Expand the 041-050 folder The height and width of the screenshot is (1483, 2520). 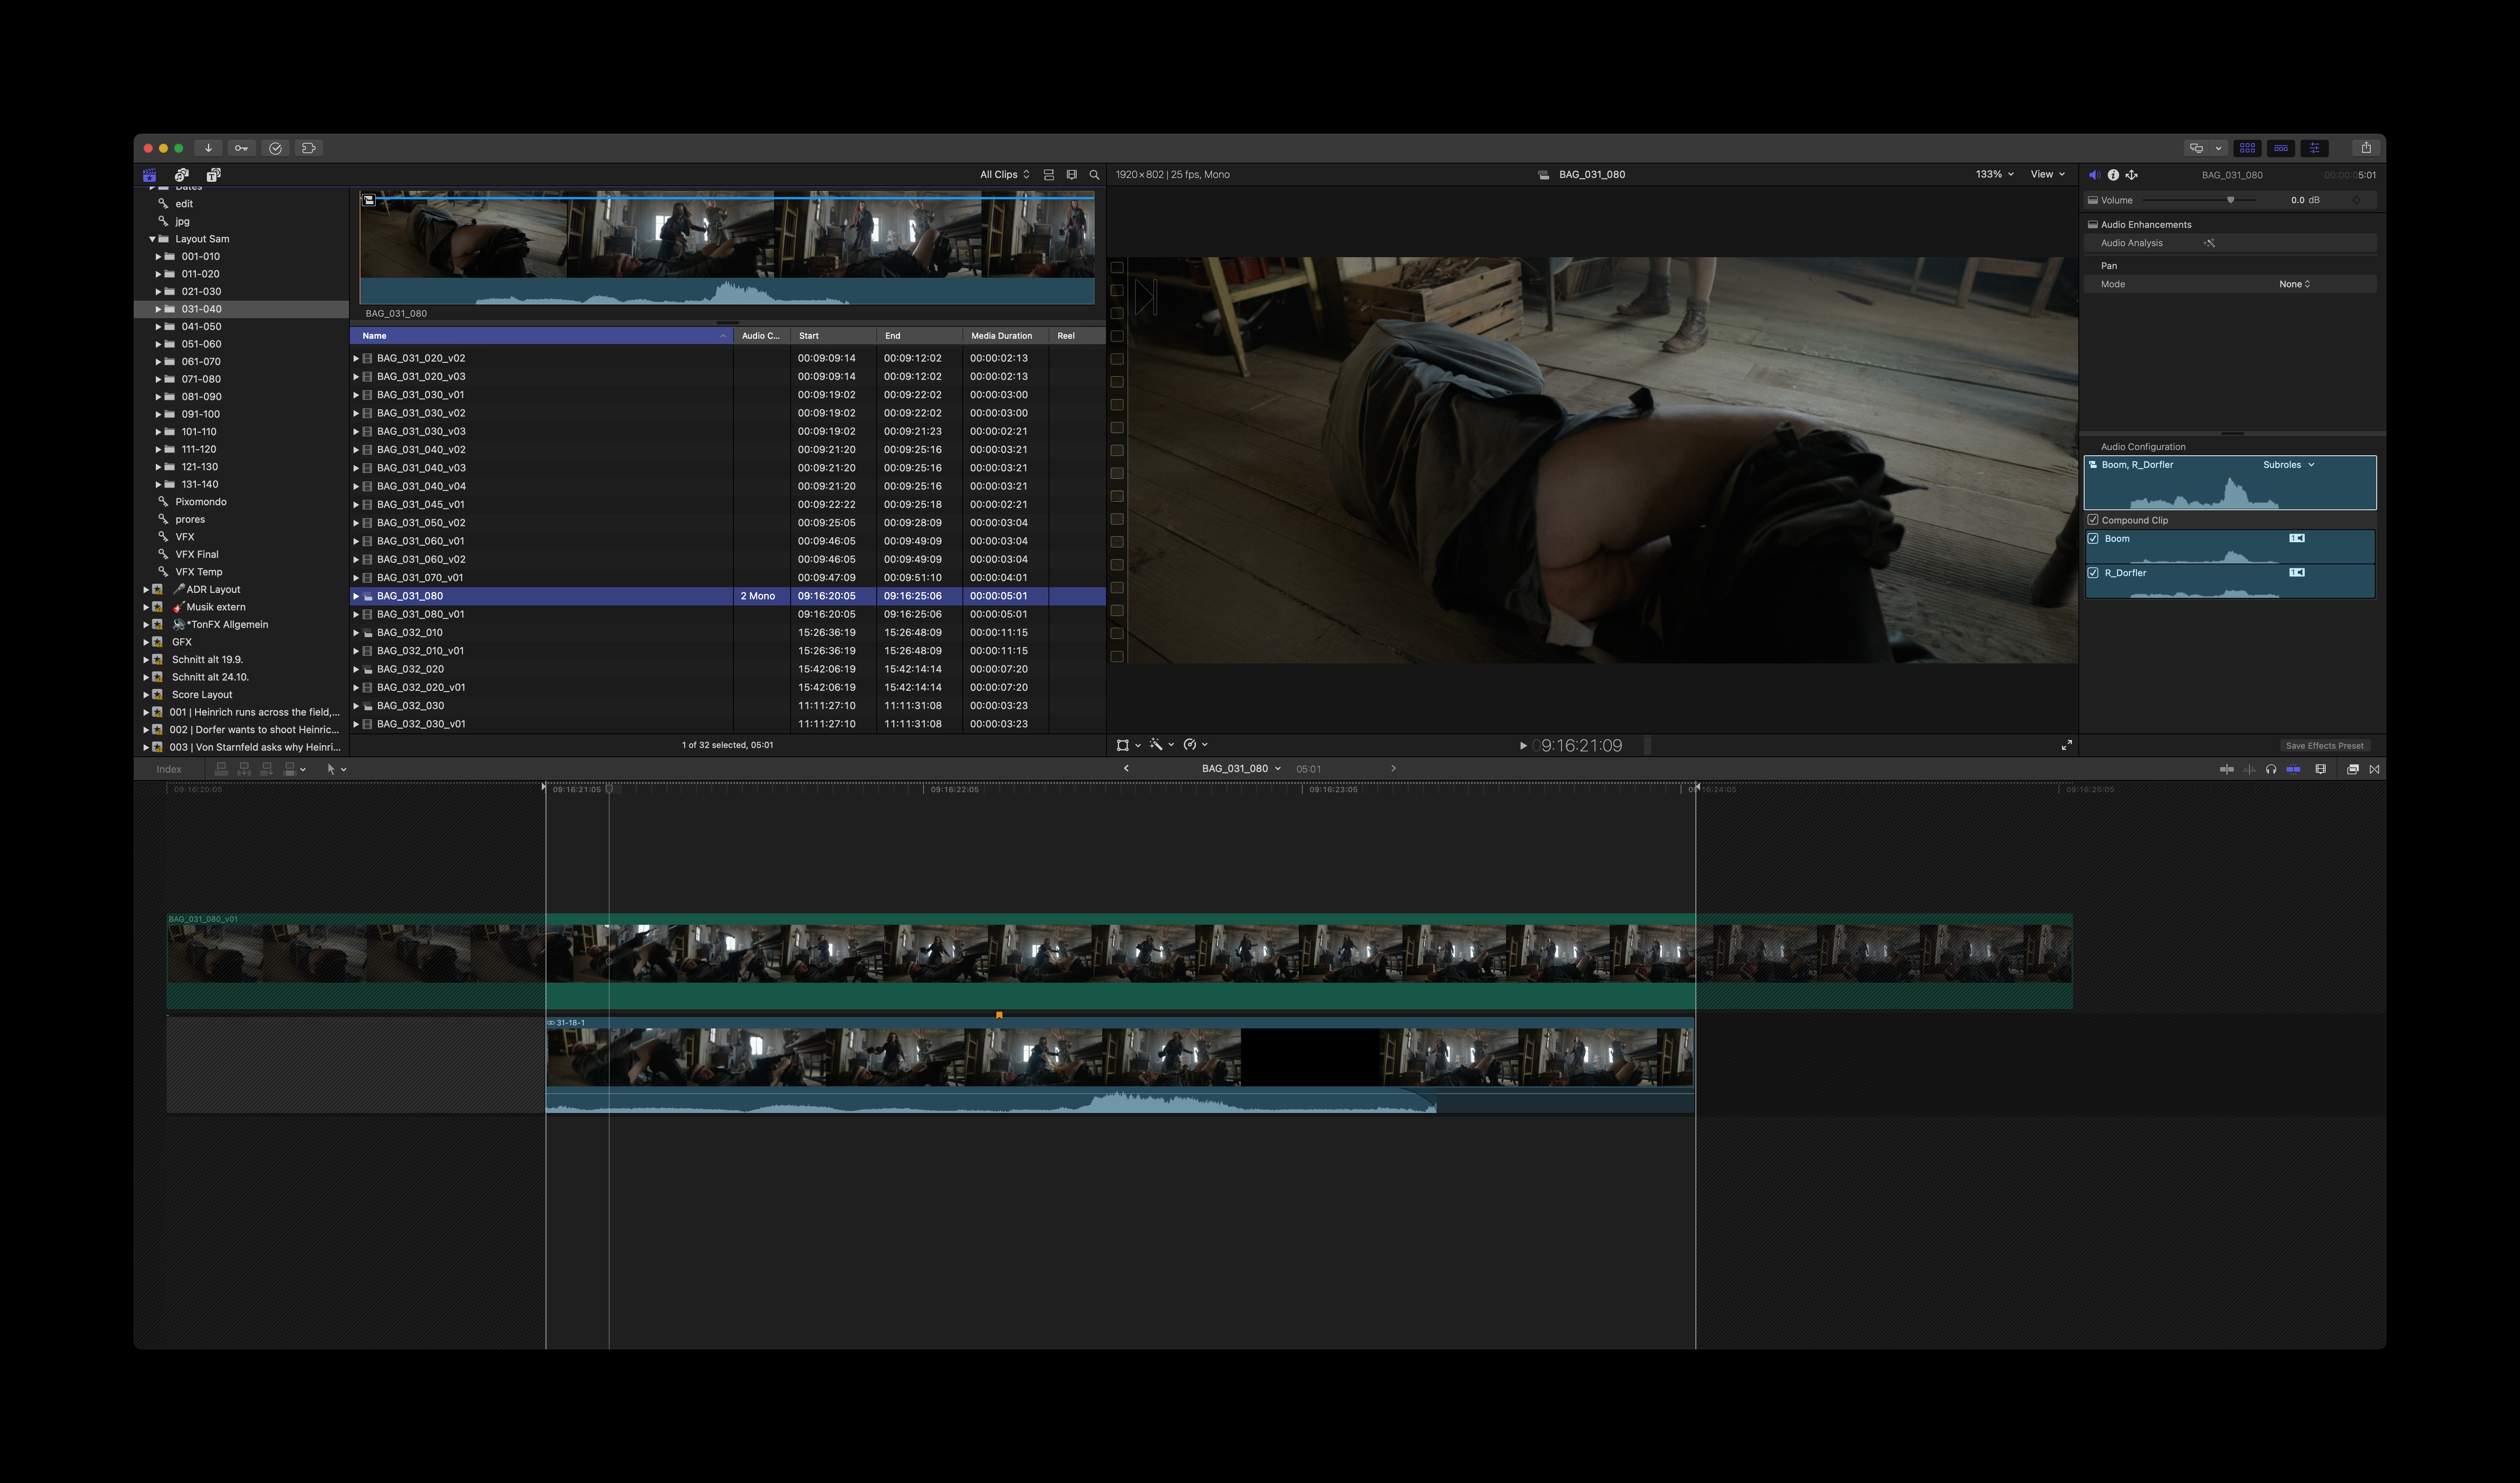(158, 327)
